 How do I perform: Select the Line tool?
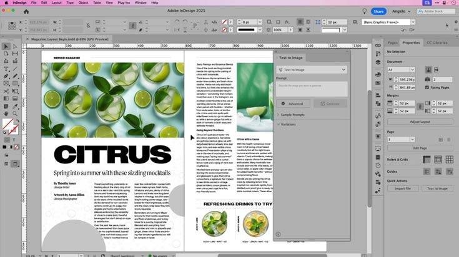point(15,69)
